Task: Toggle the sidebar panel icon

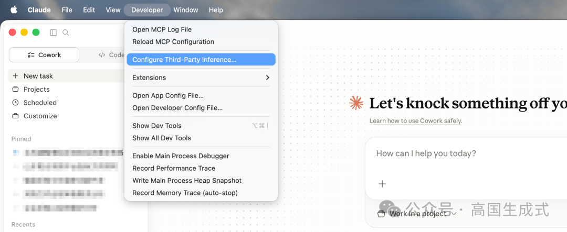Action: (53, 32)
